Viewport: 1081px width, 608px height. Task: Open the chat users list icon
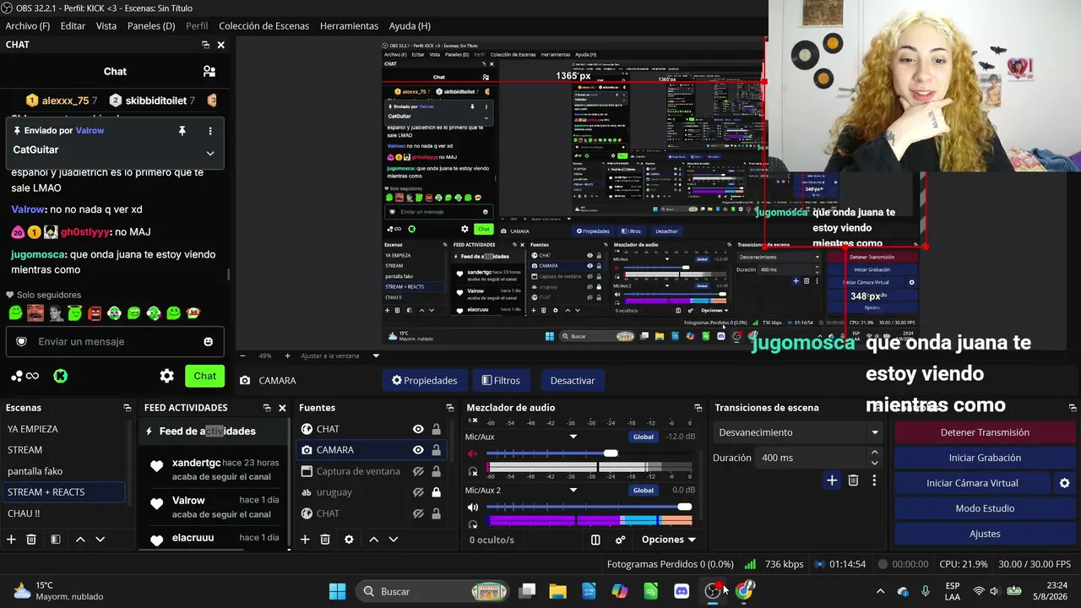click(209, 72)
